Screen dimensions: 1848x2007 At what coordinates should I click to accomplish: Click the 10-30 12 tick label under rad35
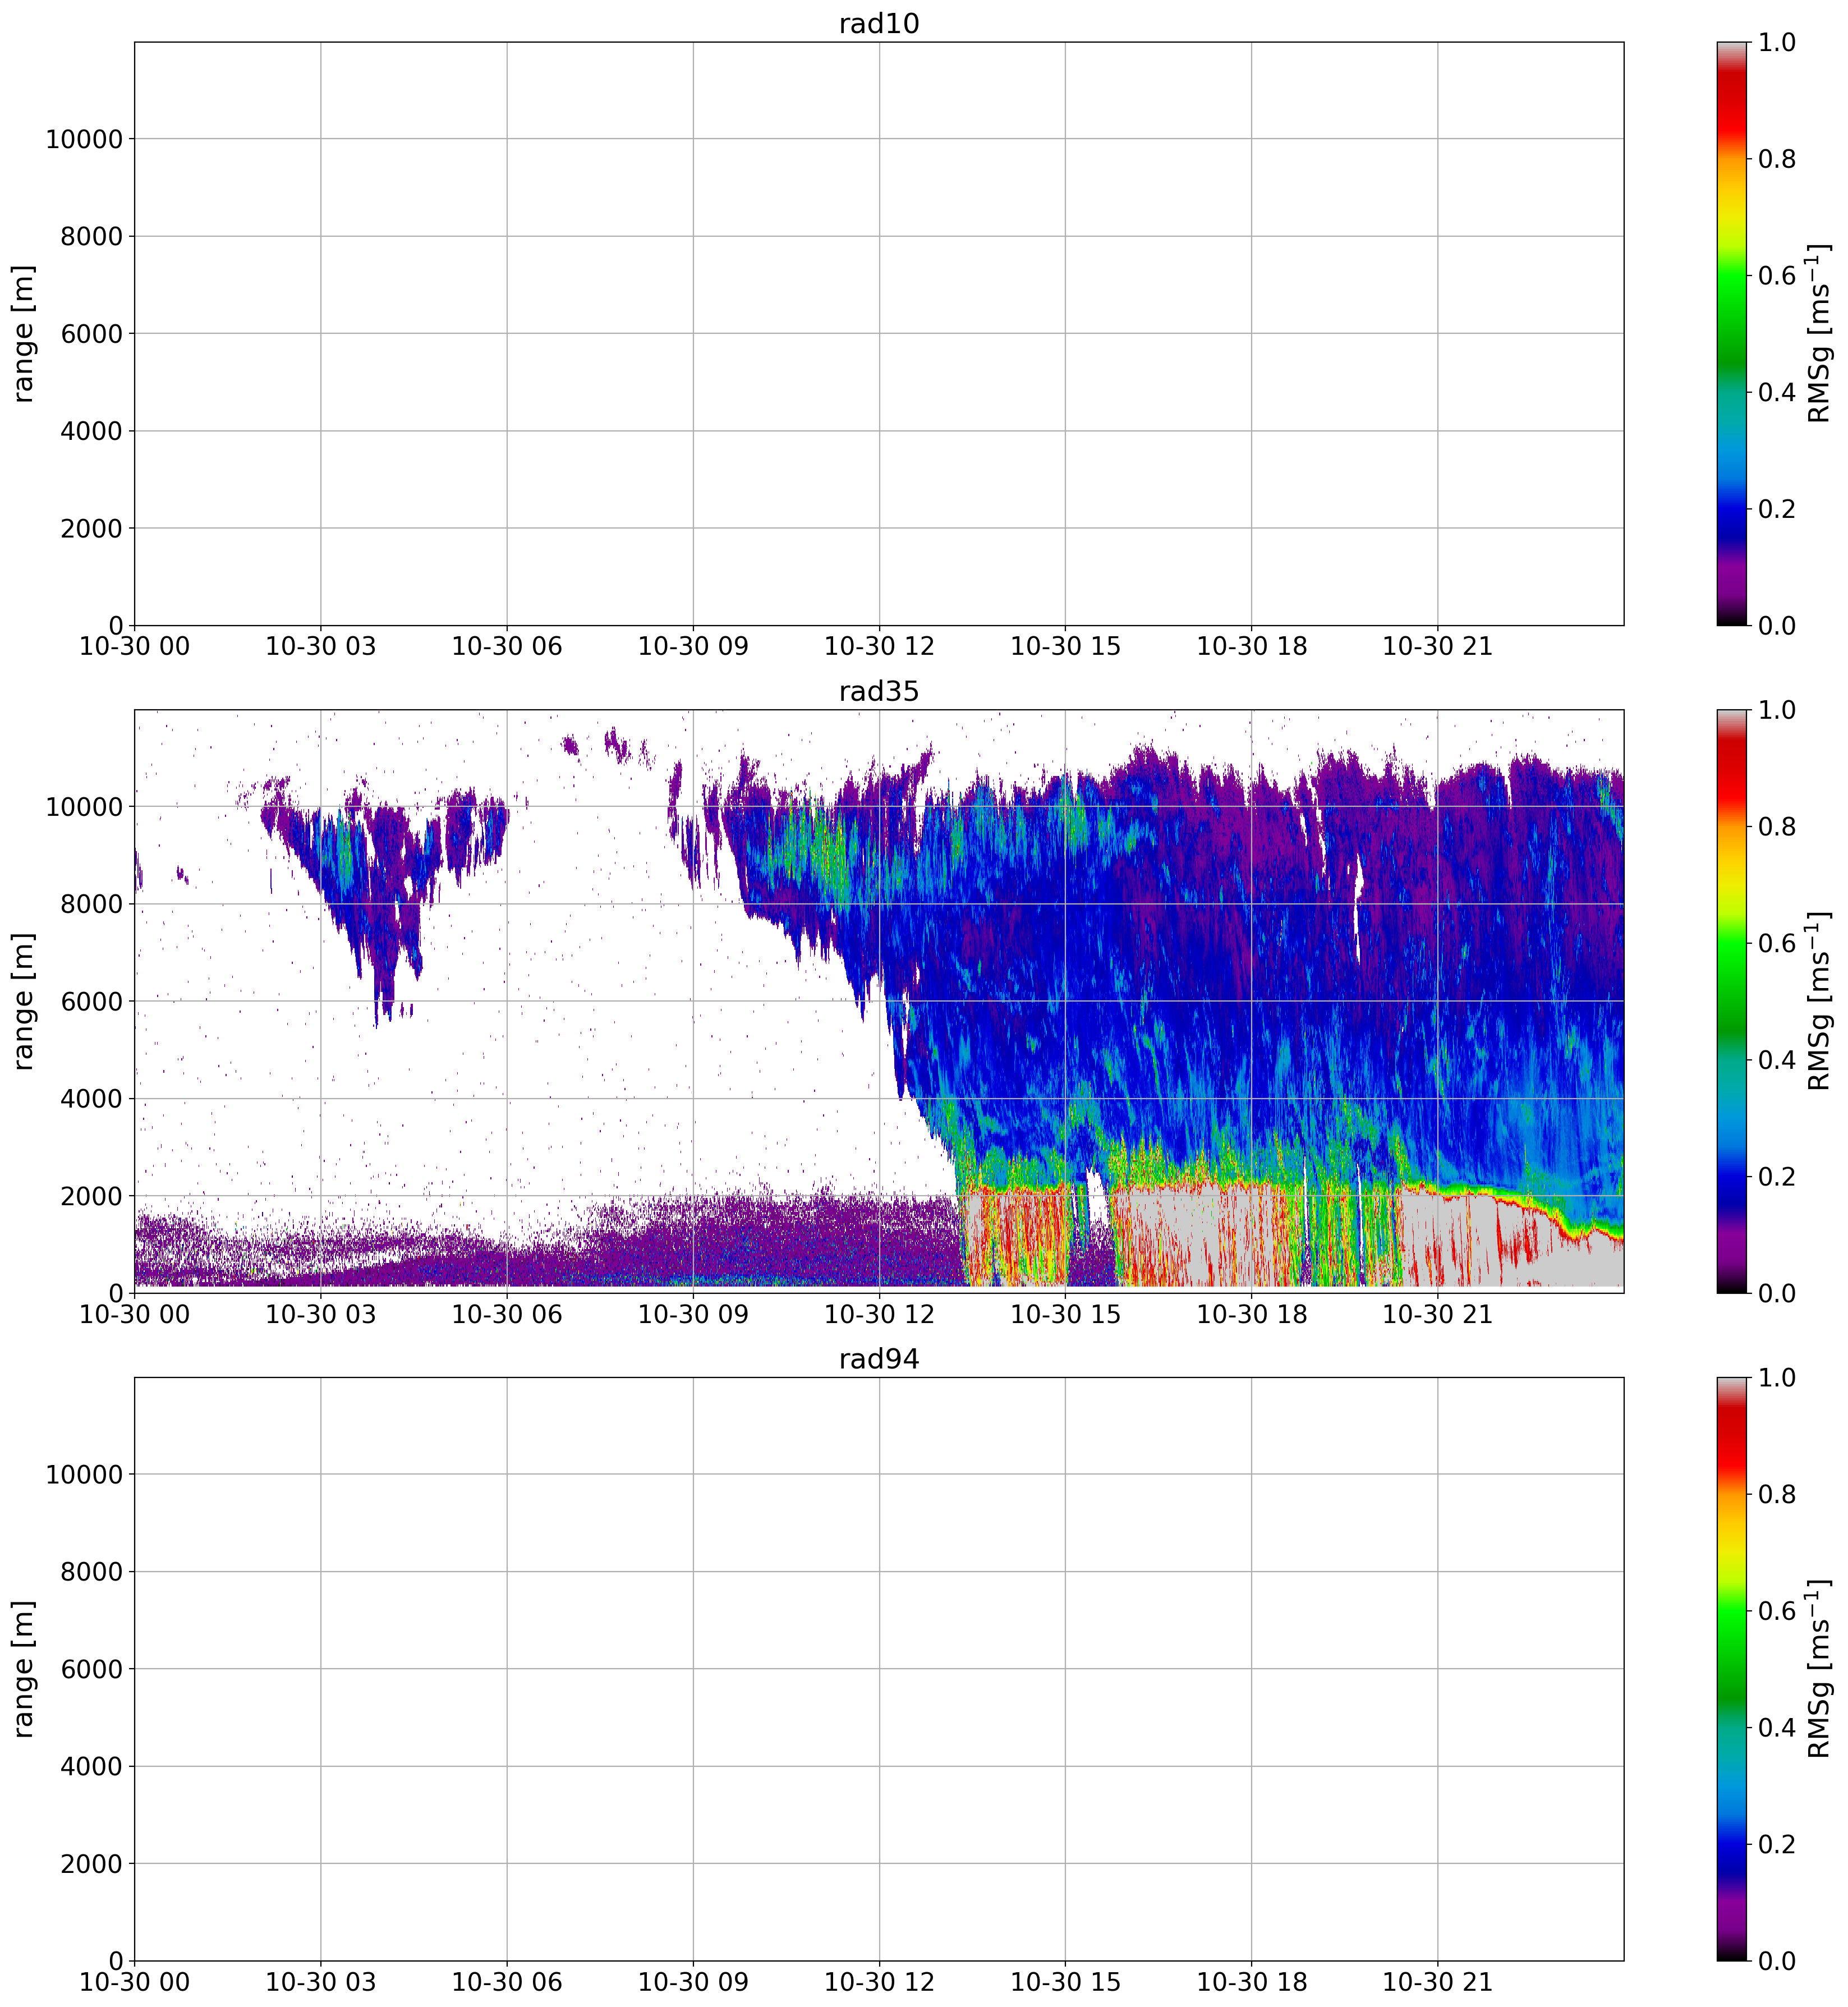[x=879, y=1314]
